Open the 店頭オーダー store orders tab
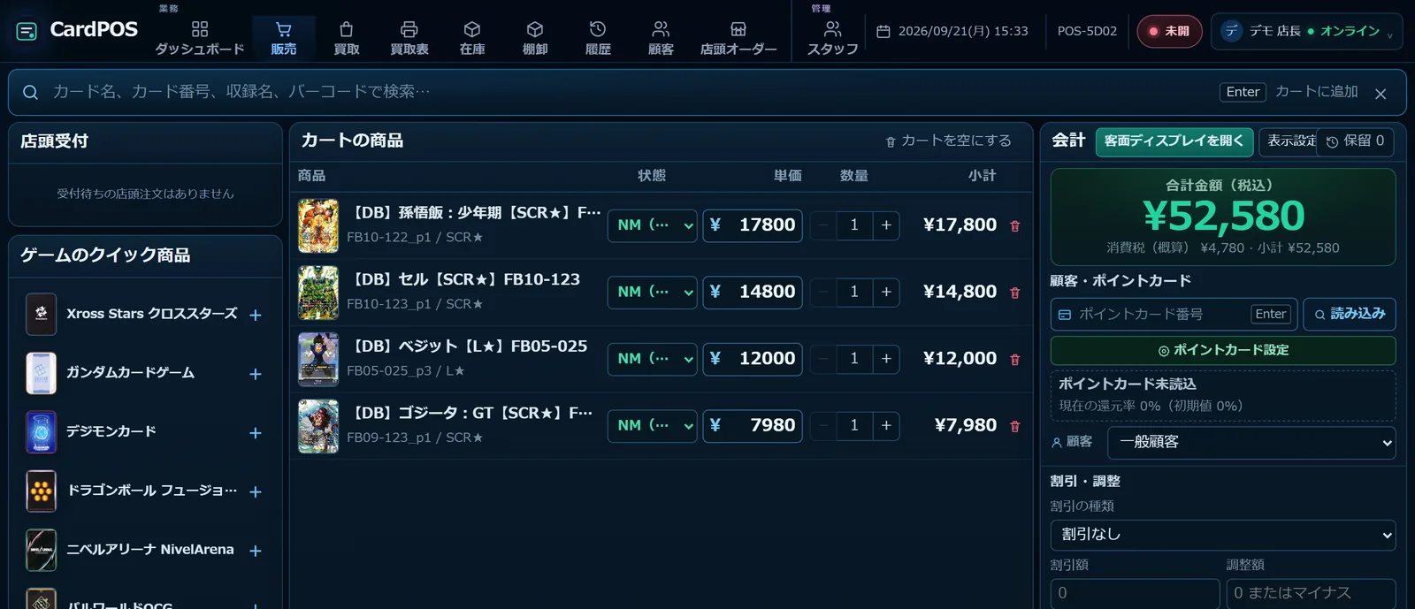The image size is (1415, 609). tap(738, 38)
